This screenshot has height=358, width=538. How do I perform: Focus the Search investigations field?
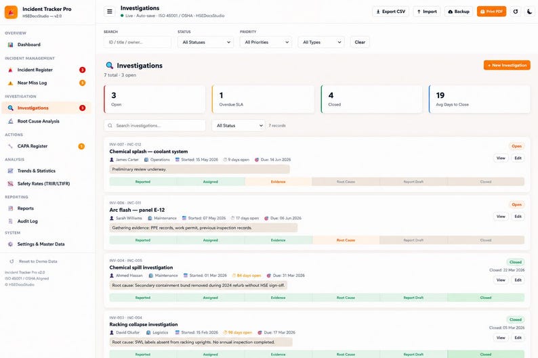(x=154, y=126)
